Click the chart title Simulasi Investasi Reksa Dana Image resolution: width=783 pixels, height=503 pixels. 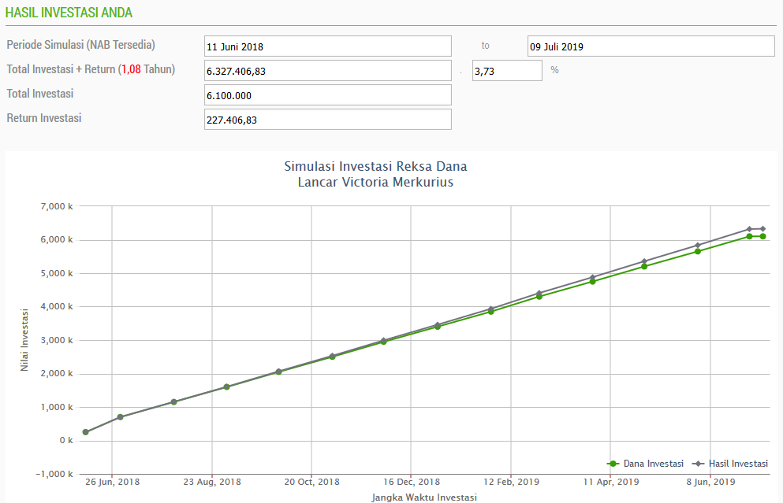pos(375,167)
